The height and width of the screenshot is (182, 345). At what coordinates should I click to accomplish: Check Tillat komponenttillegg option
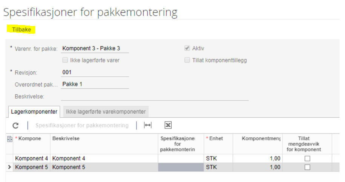[187, 60]
